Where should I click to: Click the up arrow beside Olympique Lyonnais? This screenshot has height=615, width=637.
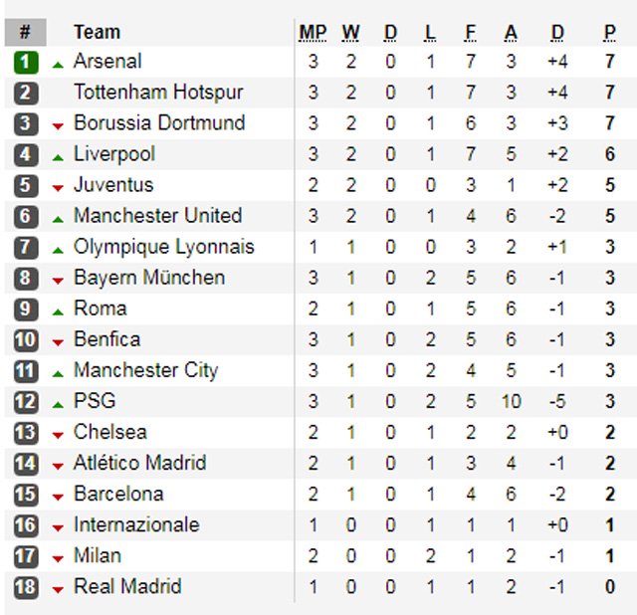pos(58,250)
